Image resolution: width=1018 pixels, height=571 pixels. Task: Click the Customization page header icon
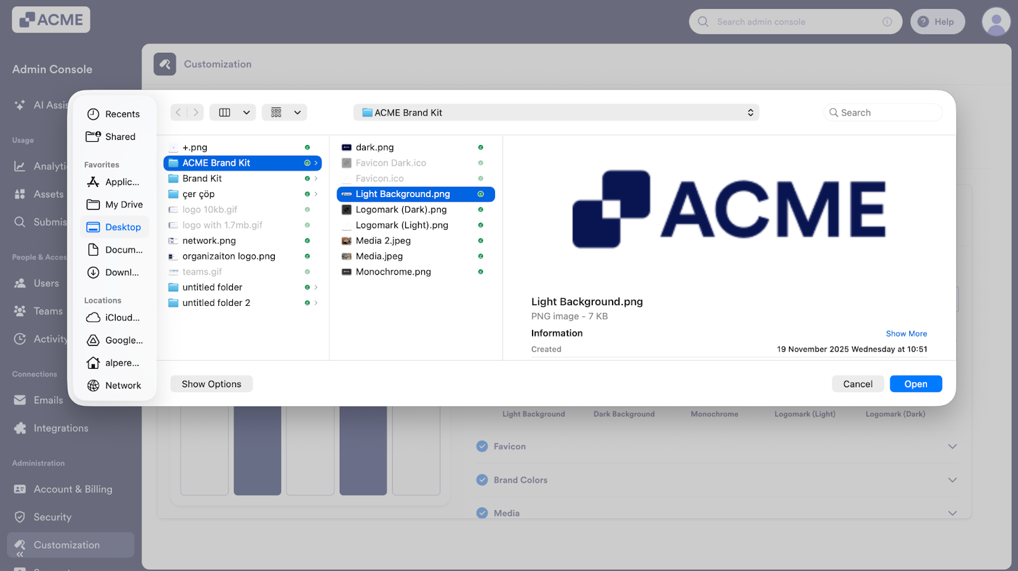pyautogui.click(x=165, y=64)
